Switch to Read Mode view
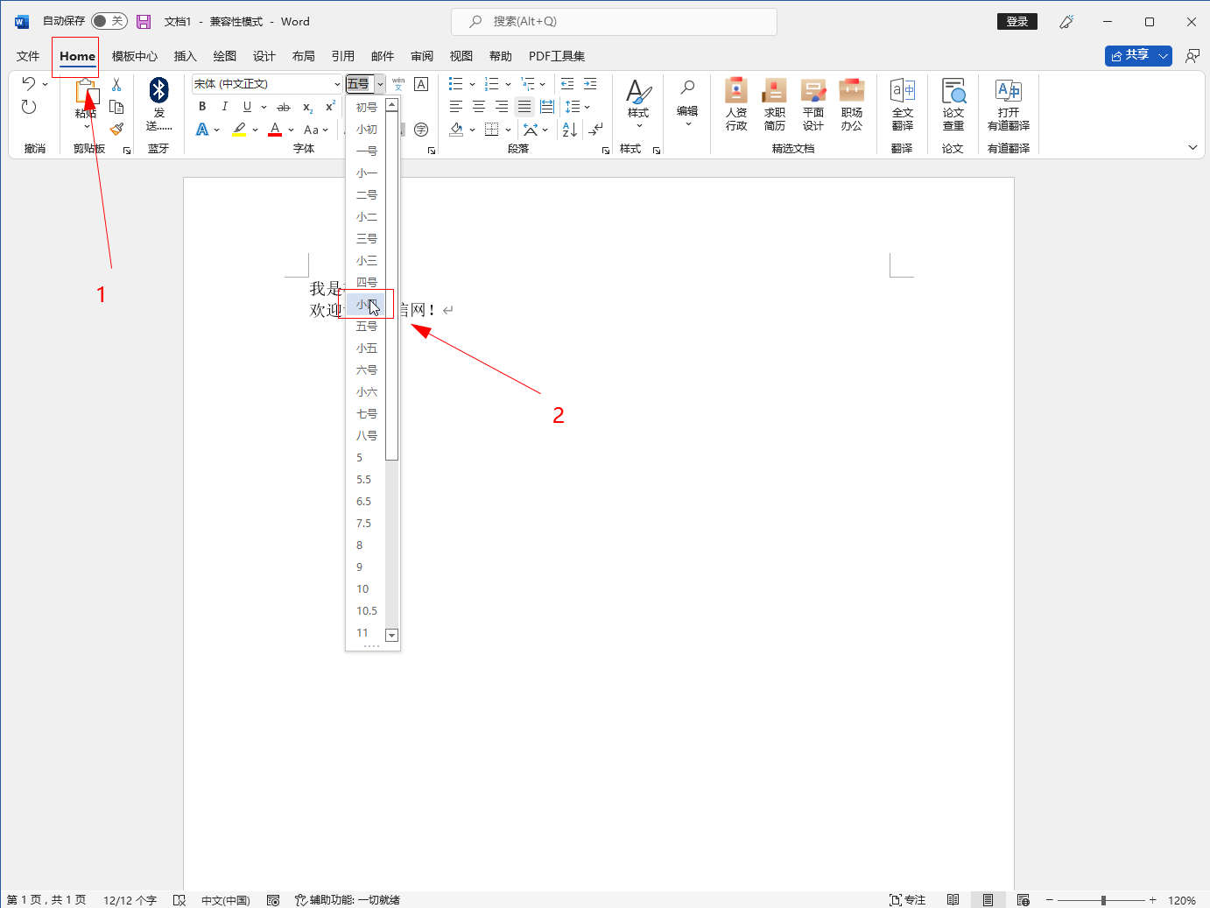The width and height of the screenshot is (1210, 908). [953, 900]
